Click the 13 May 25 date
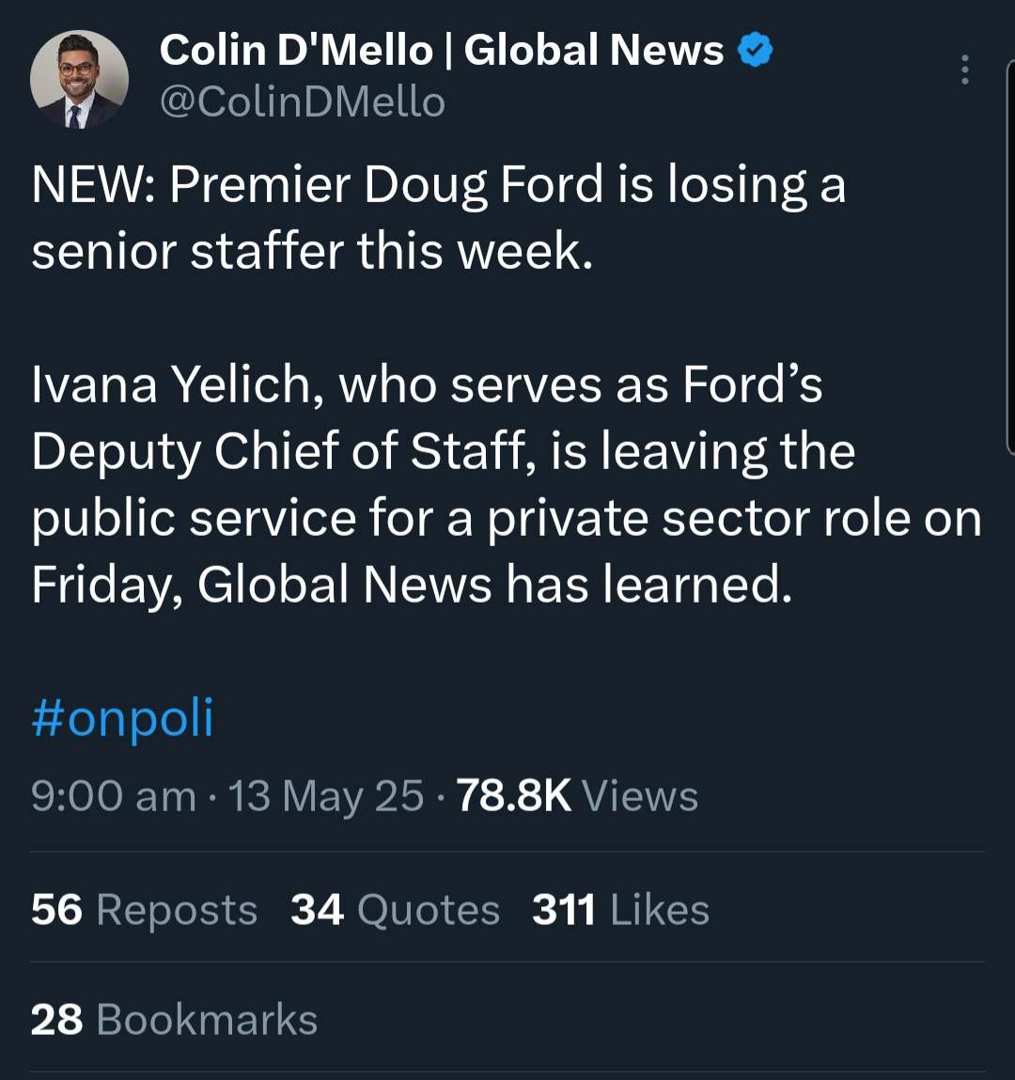Screen dimensions: 1015x1080 click(x=325, y=796)
